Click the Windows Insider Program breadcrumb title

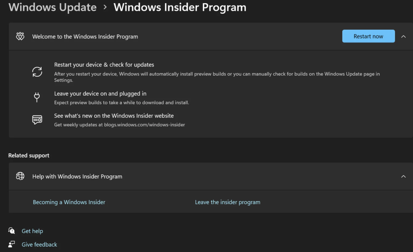[180, 7]
